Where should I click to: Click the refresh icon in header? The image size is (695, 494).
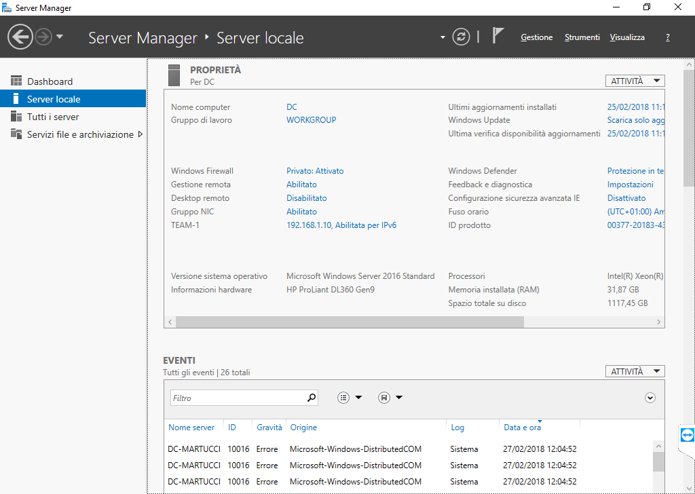461,37
